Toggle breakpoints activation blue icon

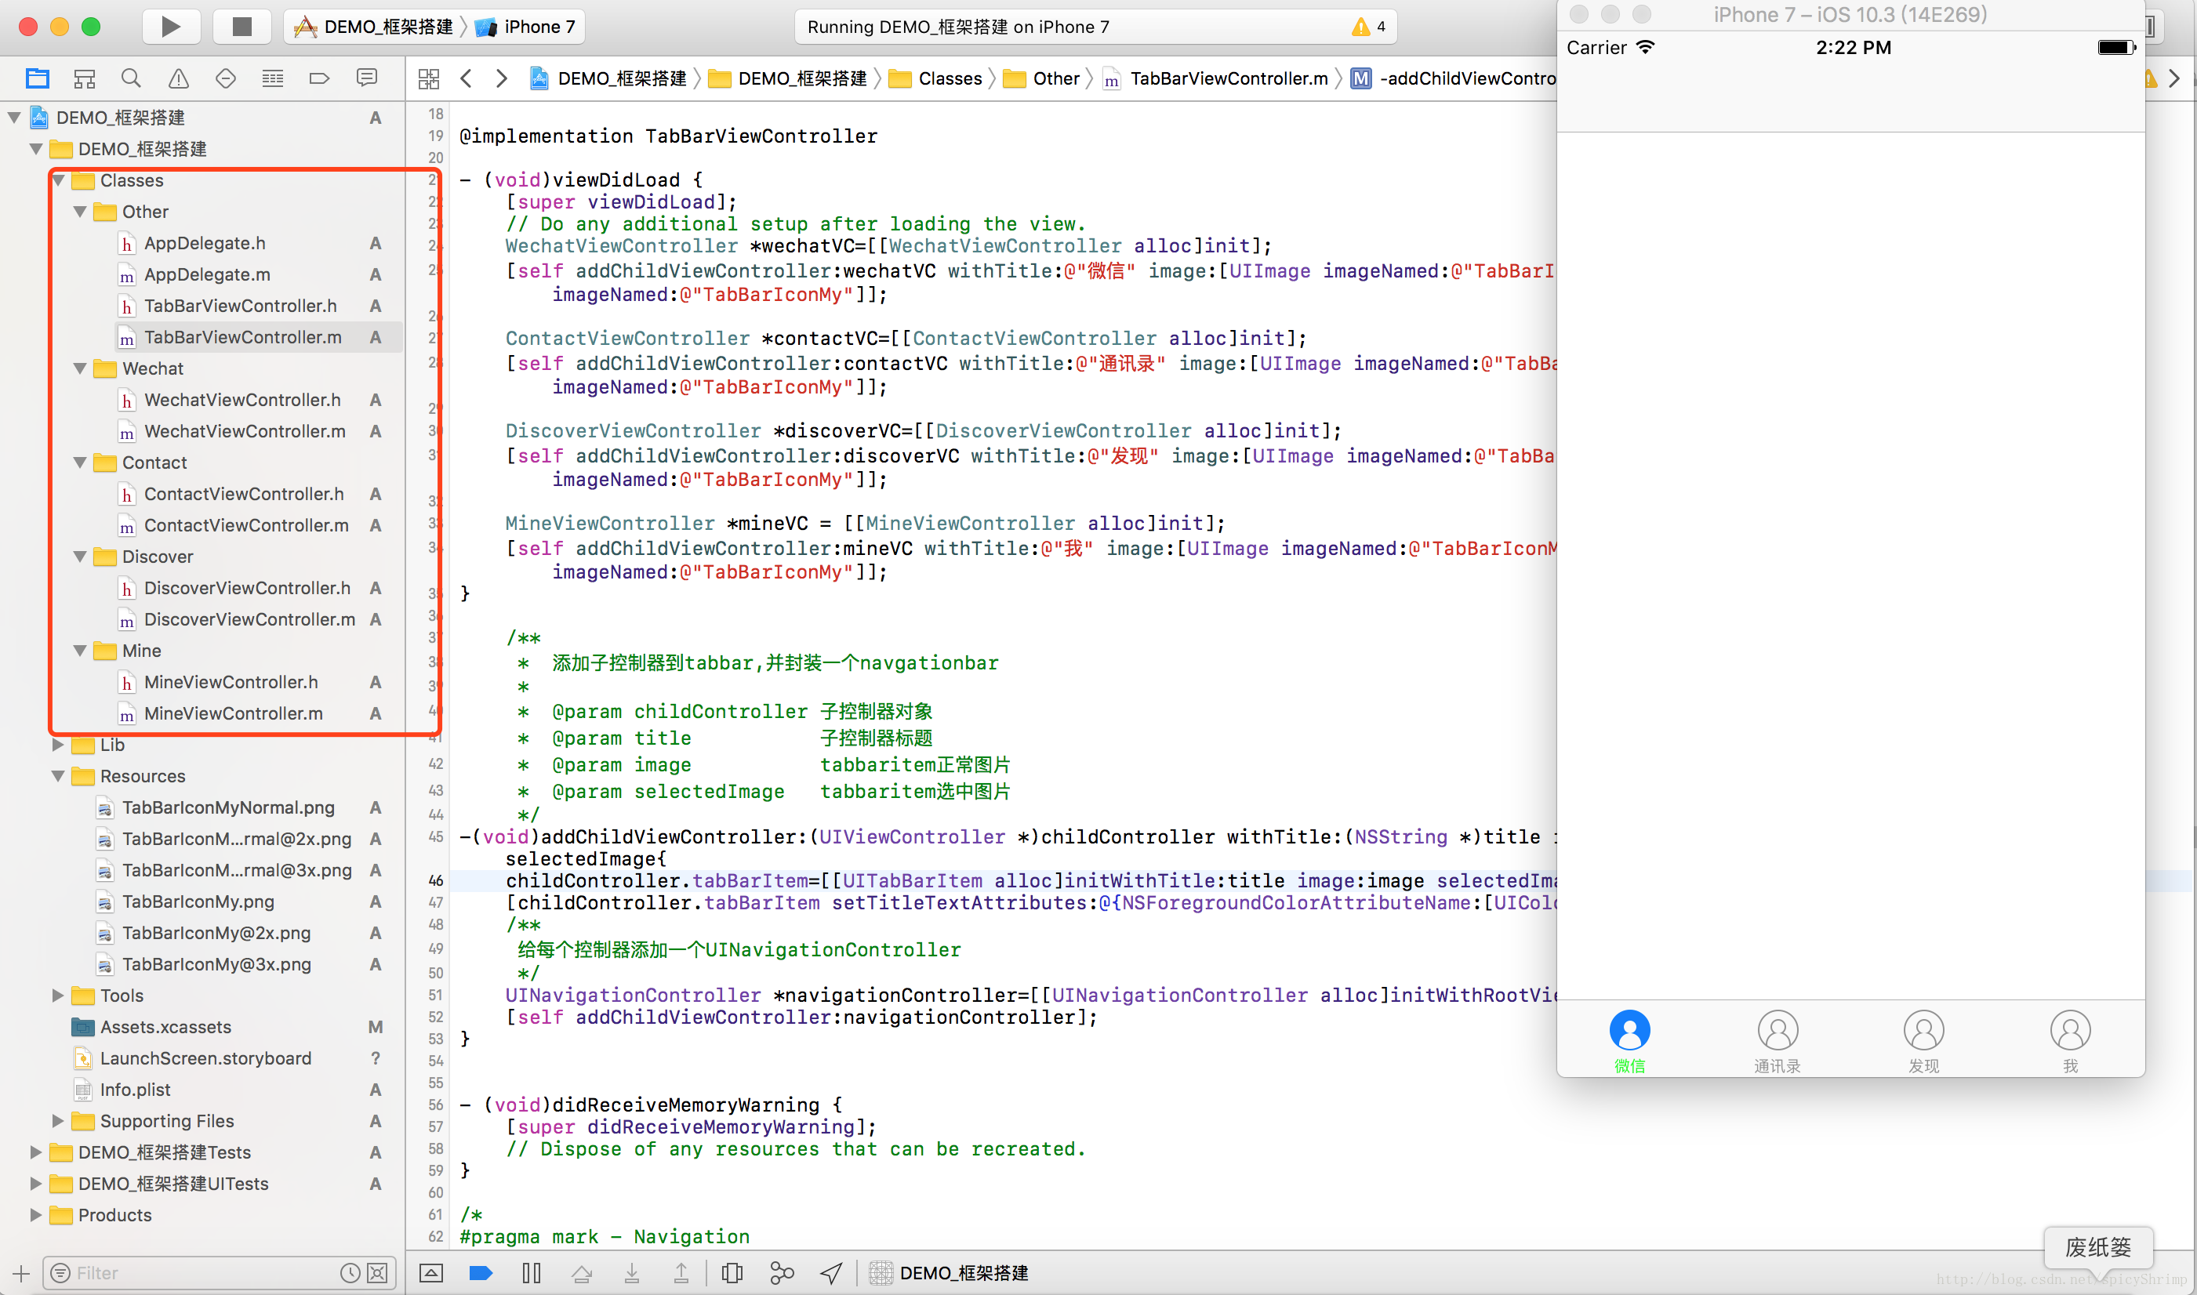click(x=481, y=1273)
